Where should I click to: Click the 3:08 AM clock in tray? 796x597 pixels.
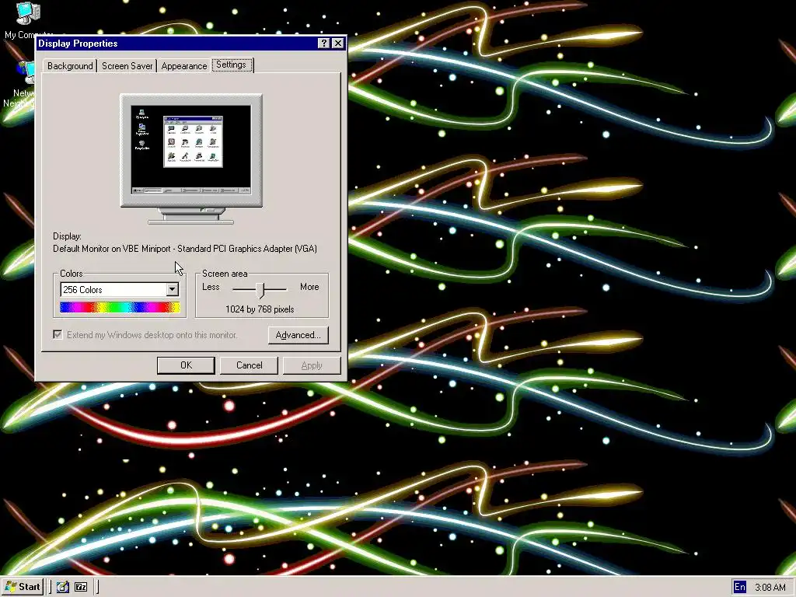tap(770, 588)
